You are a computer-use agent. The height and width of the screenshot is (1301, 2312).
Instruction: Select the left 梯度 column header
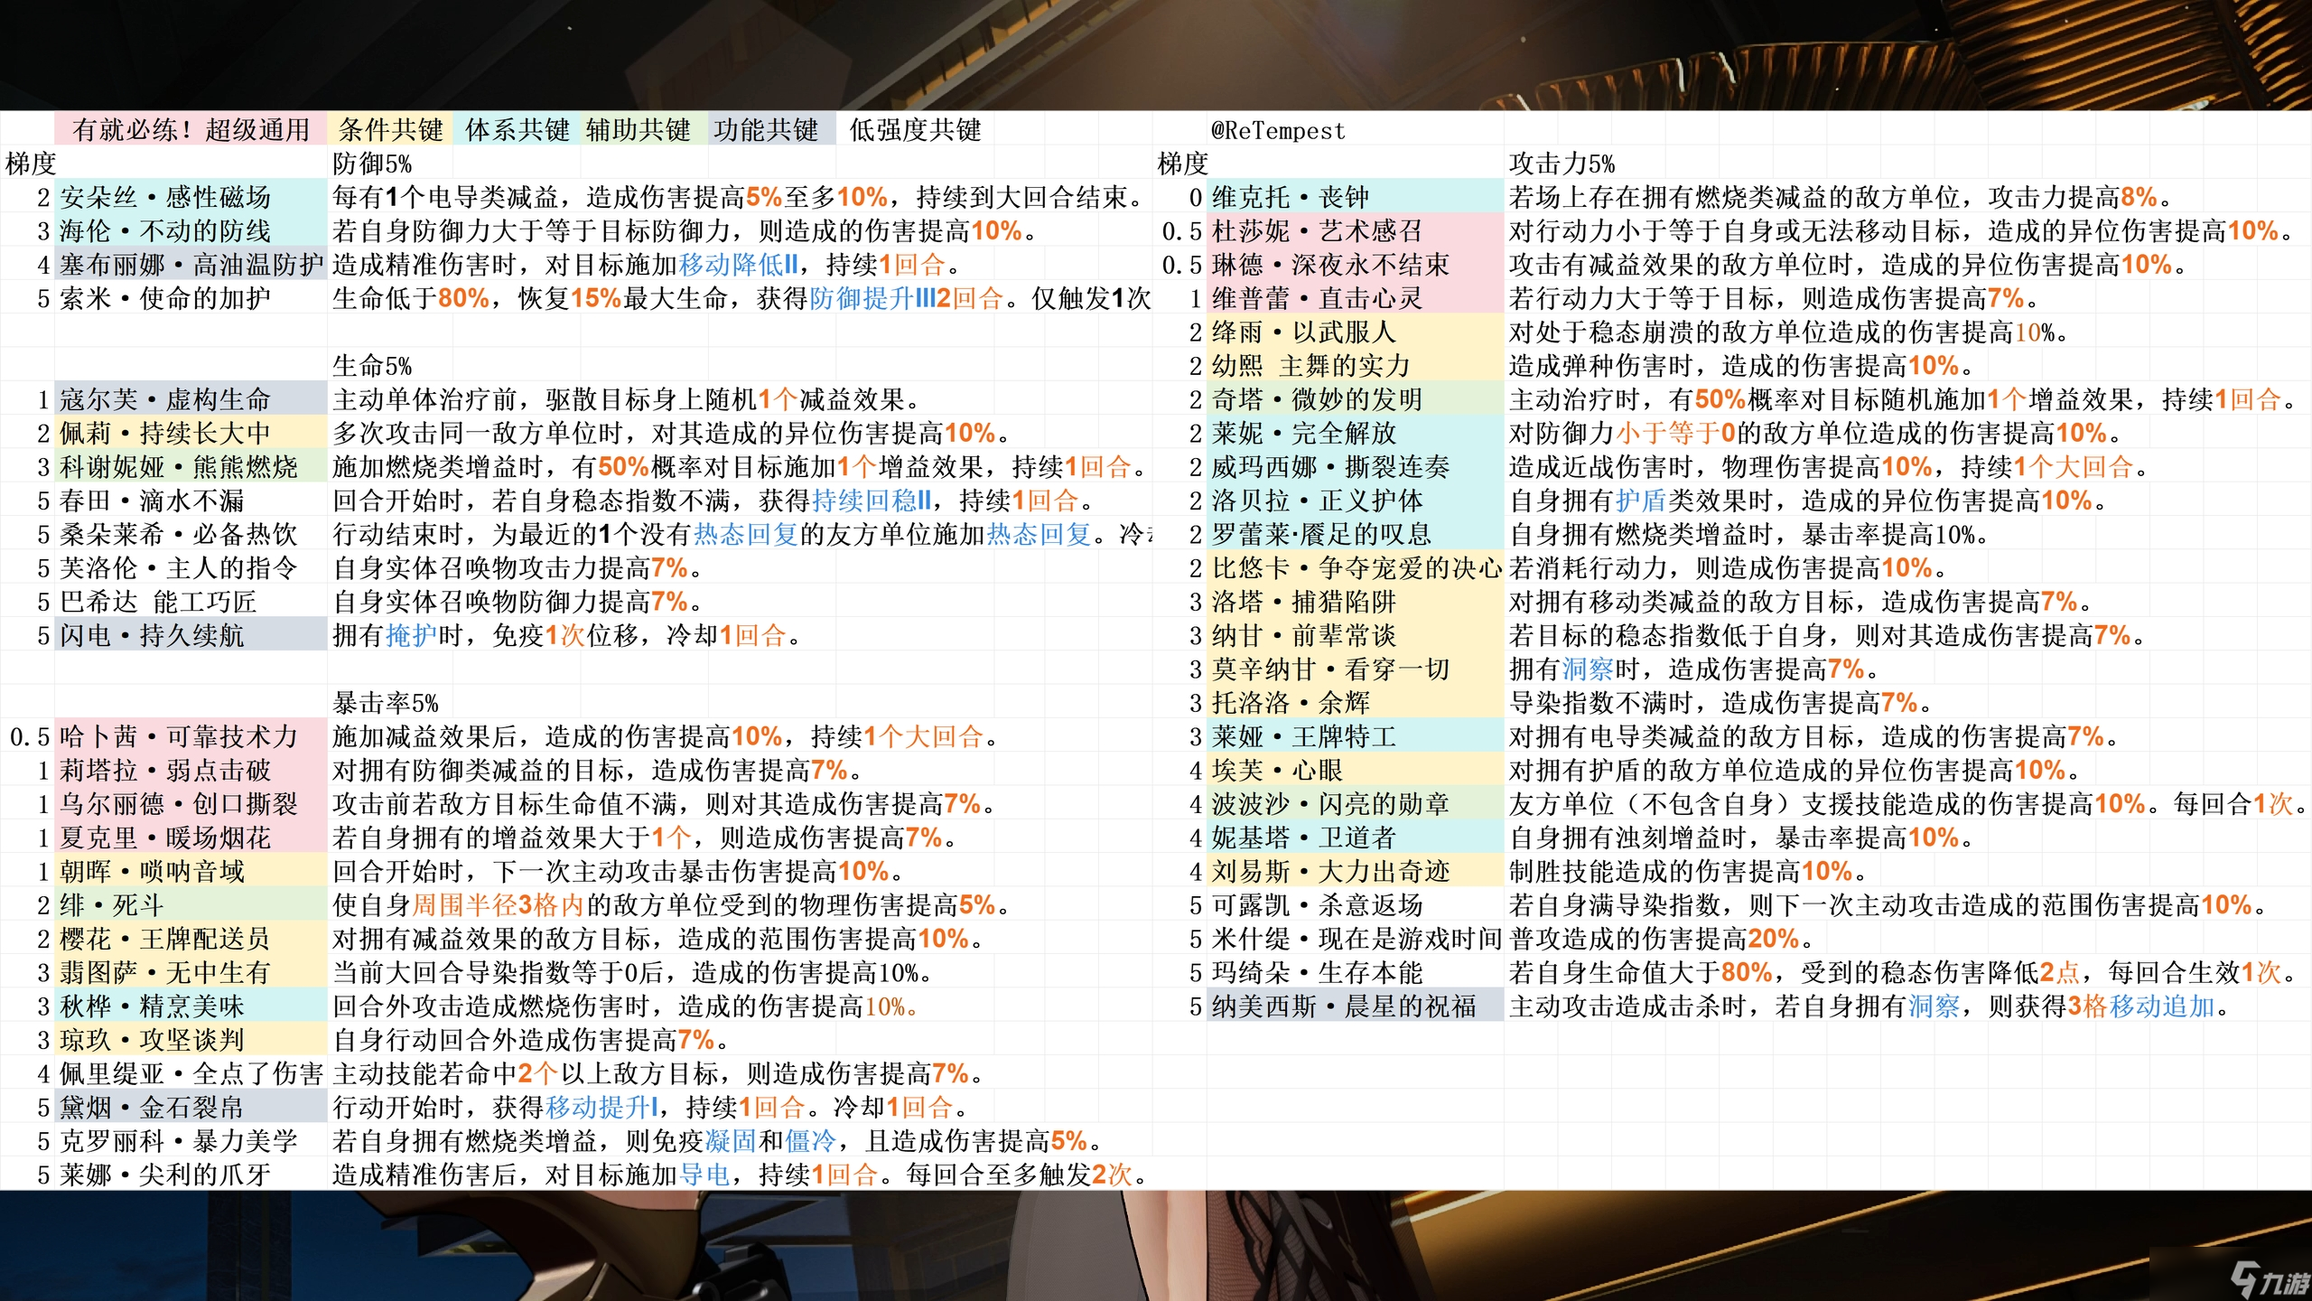pos(31,164)
